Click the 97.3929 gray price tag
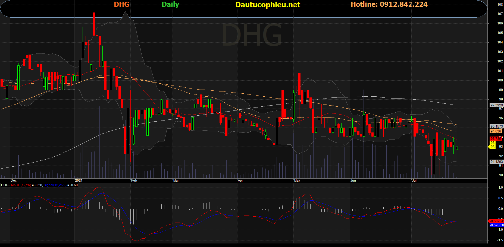This screenshot has width=504, height=247. [496, 105]
